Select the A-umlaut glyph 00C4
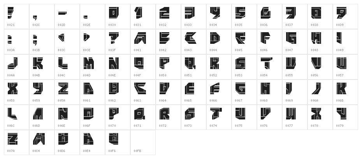362x159 pixels. point(37,139)
